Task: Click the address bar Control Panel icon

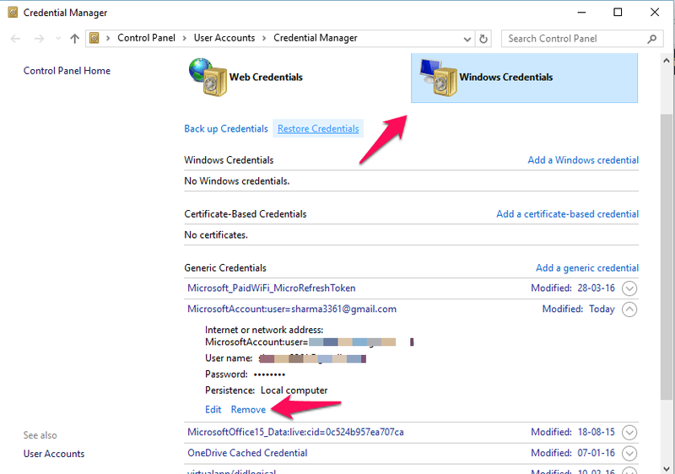Action: click(x=94, y=38)
